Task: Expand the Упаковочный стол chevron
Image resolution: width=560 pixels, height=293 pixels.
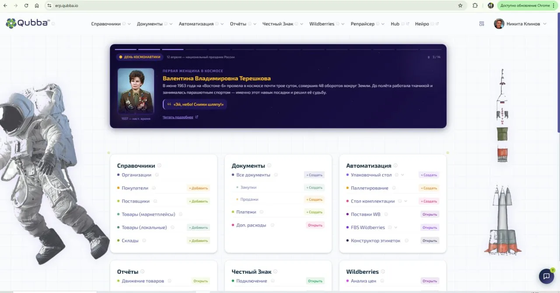Action: [402, 175]
